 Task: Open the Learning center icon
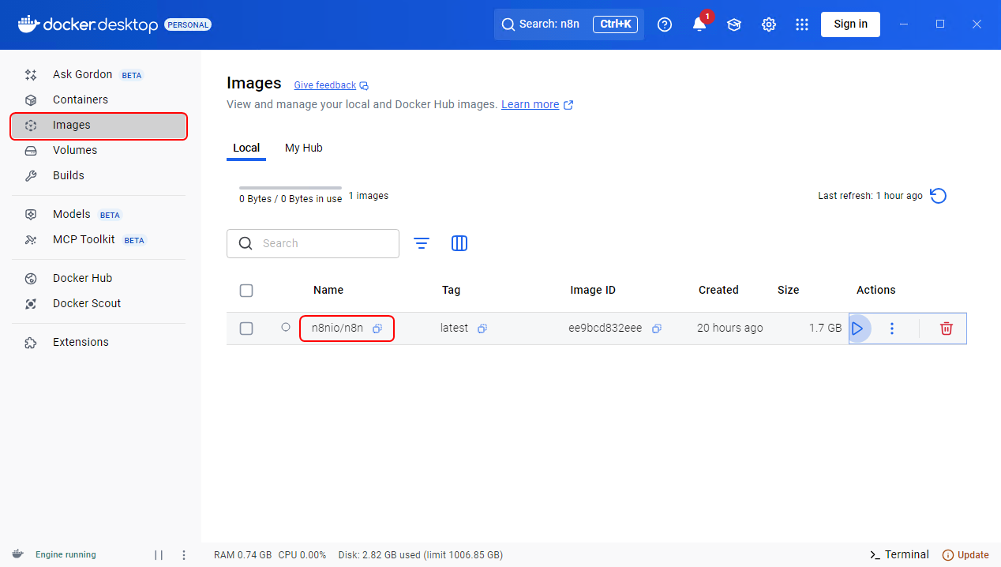[734, 24]
